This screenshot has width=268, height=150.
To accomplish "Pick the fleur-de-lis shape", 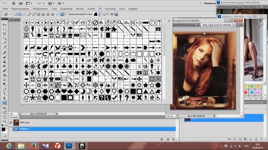I will [139, 79].
